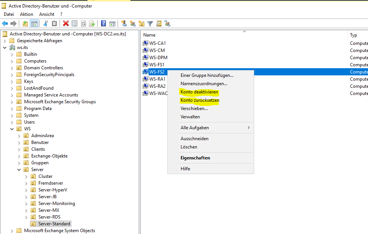Viewport: 368px width, 234px height.
Task: Open the Aktion menu
Action: [26, 14]
